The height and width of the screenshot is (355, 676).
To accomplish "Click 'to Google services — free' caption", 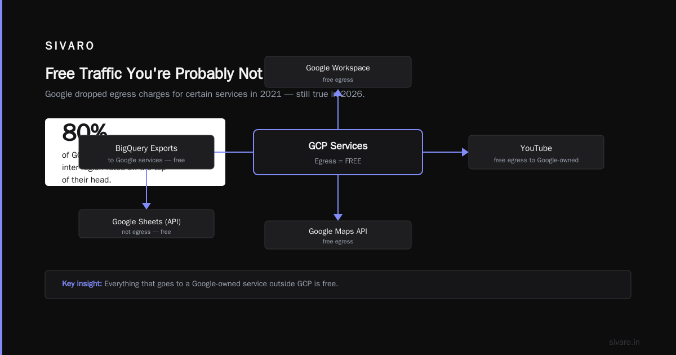I will (146, 160).
